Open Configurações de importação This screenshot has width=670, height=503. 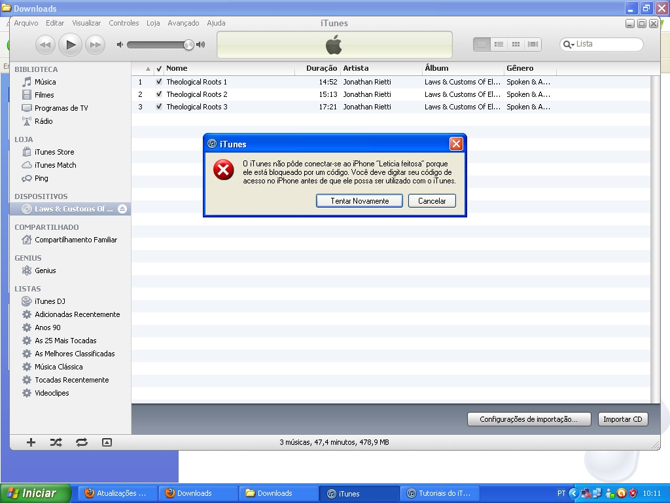pyautogui.click(x=529, y=419)
